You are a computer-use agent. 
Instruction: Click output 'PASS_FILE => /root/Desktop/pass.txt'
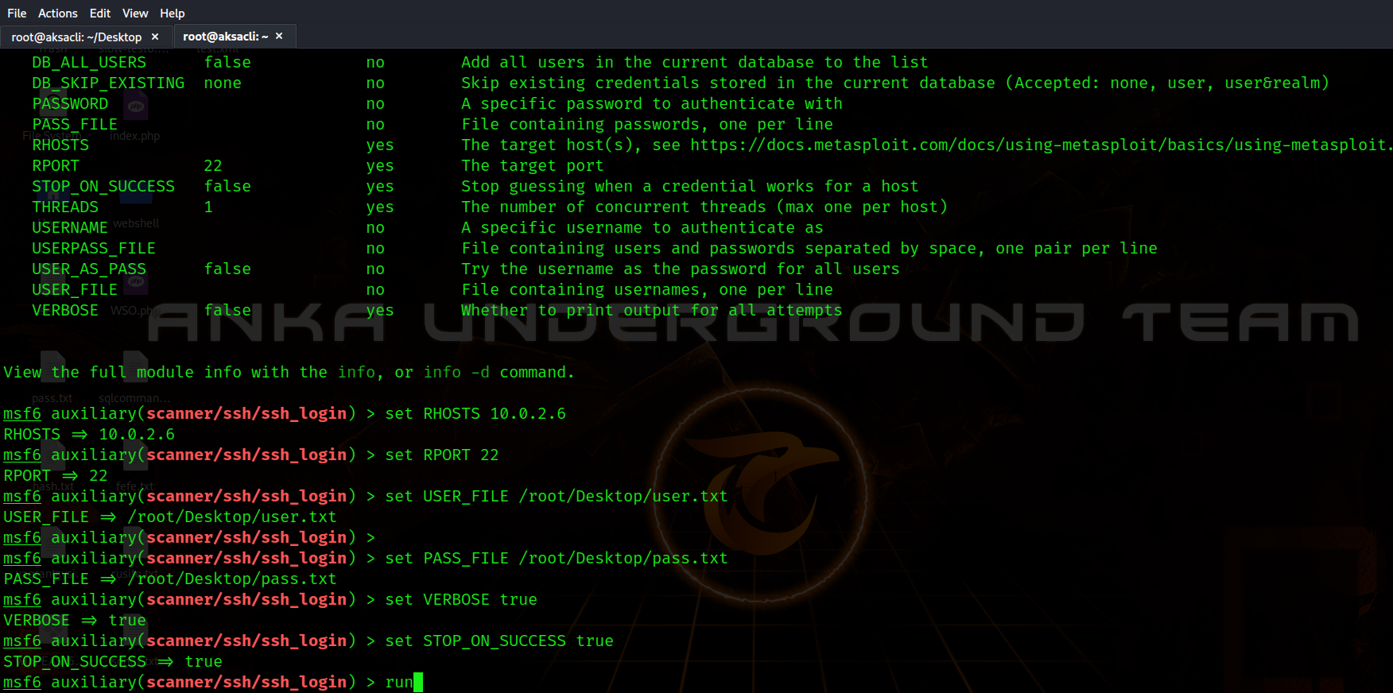click(x=170, y=579)
